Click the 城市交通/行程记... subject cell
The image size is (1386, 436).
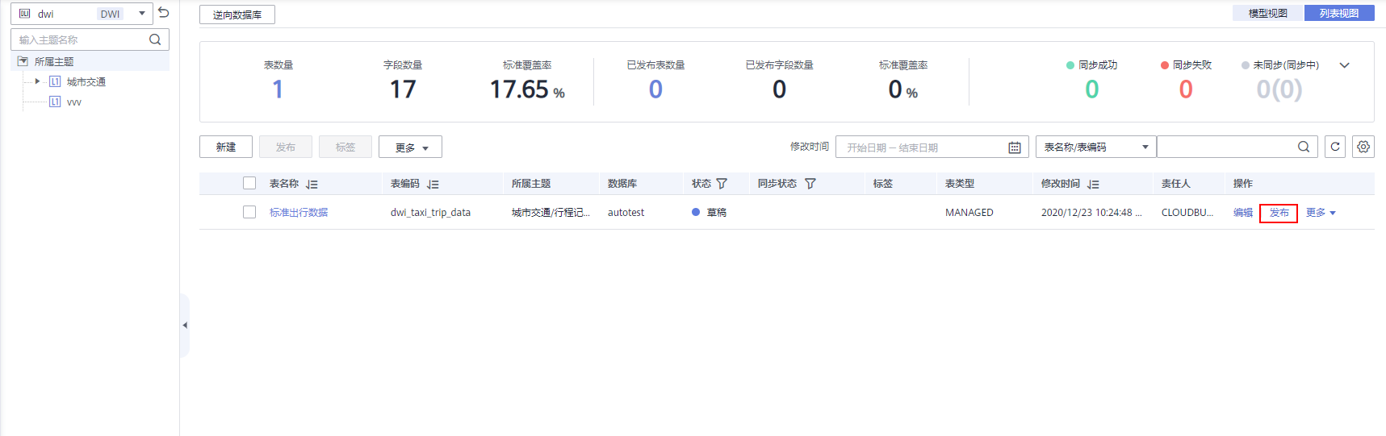click(551, 213)
